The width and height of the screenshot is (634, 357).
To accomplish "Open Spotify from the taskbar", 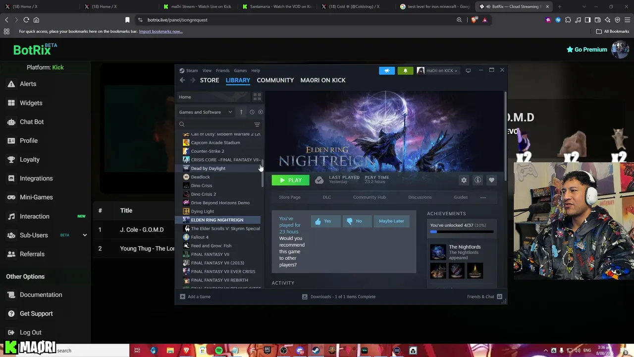I will pyautogui.click(x=218, y=351).
